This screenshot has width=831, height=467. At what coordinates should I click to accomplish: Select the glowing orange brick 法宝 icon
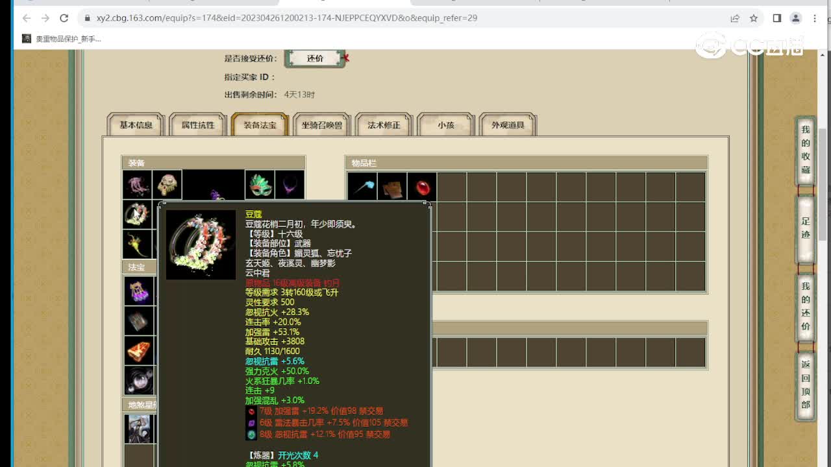coord(139,351)
